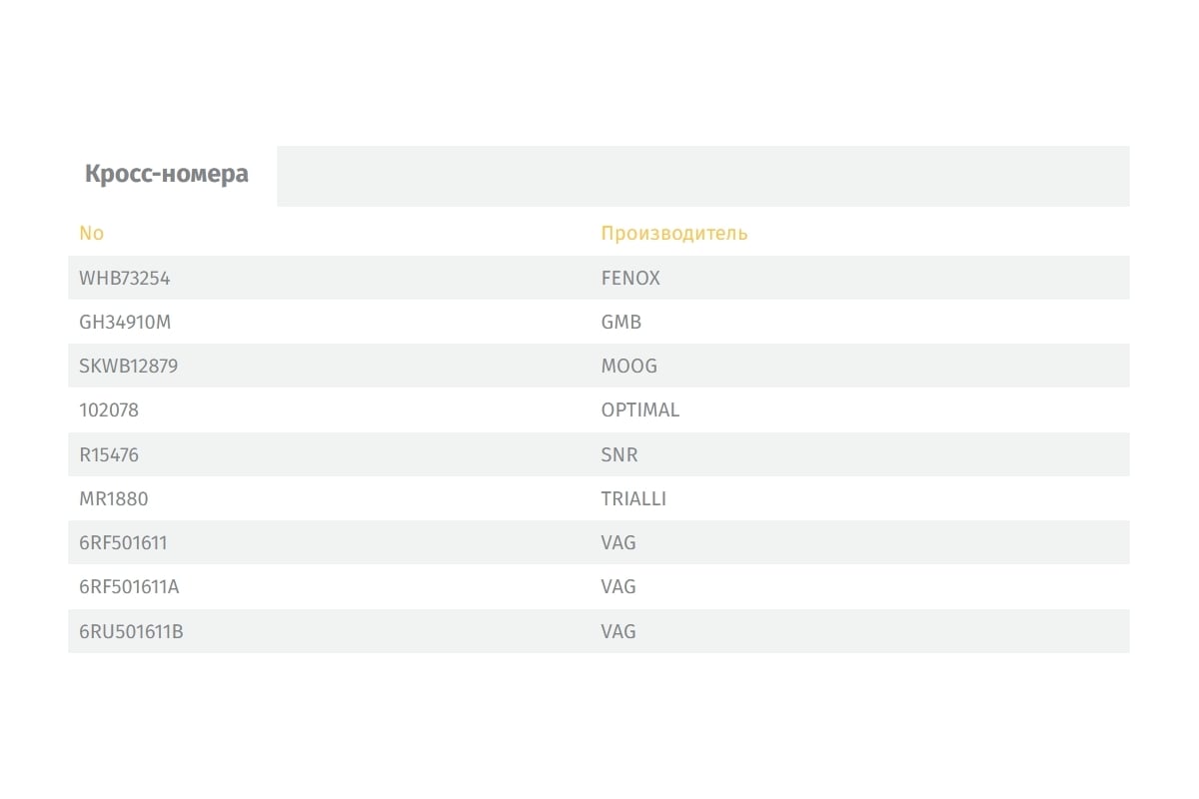Select part number 6RF501611 without suffix
Screen dimensions: 1199x799
124,543
